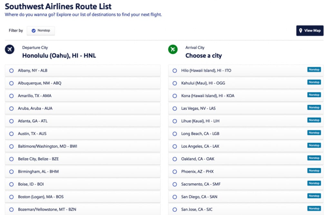Screen dimensions: 330x215
Task: Choose Long Beach, CA - LGB radio button
Action: pos(175,134)
